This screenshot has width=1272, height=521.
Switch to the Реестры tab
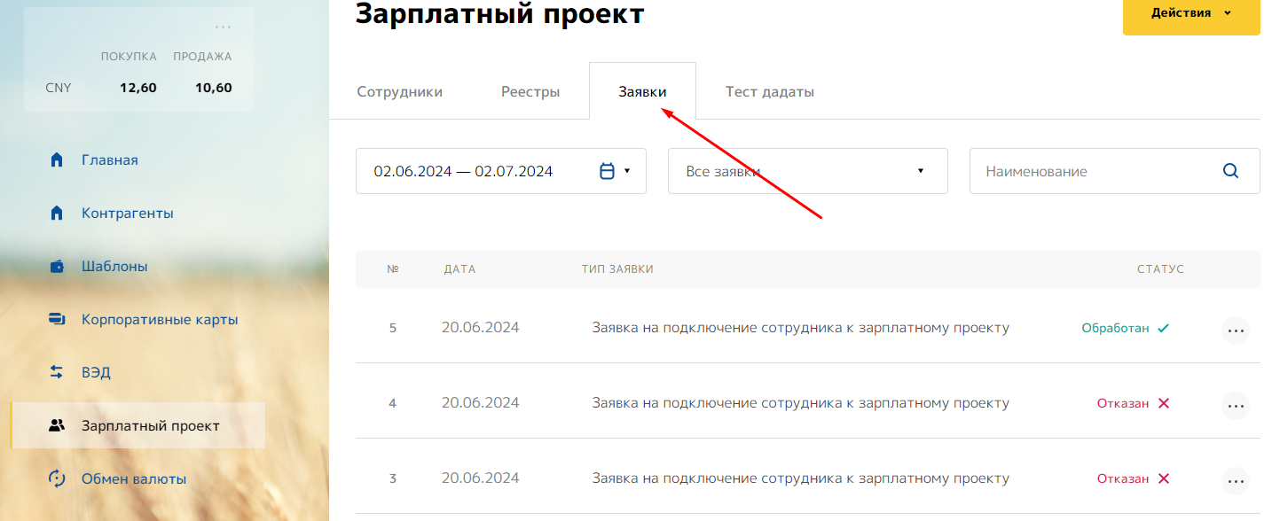pyautogui.click(x=530, y=91)
